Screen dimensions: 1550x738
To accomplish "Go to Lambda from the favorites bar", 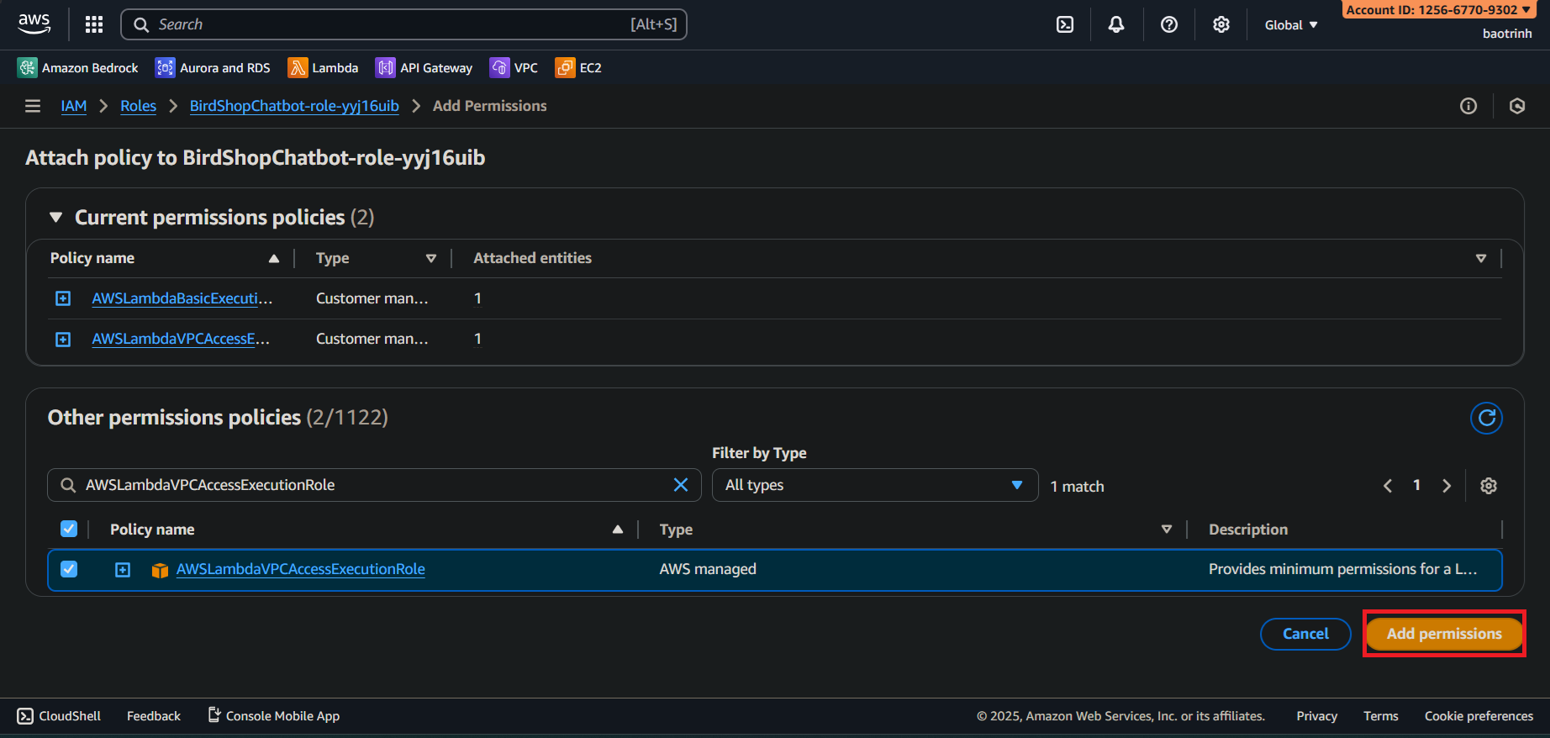I will pos(324,68).
